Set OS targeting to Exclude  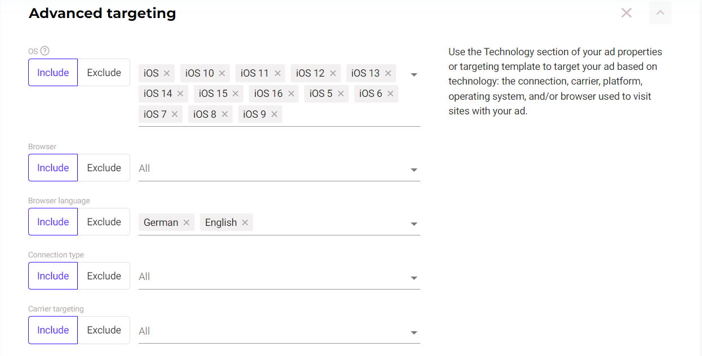(104, 73)
